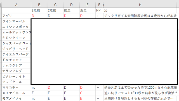Image resolution: width=179 pixels, height=101 pixels.
Task: Click モズメイメイ's 'nc' in 3走前 column
Action: coord(34,99)
